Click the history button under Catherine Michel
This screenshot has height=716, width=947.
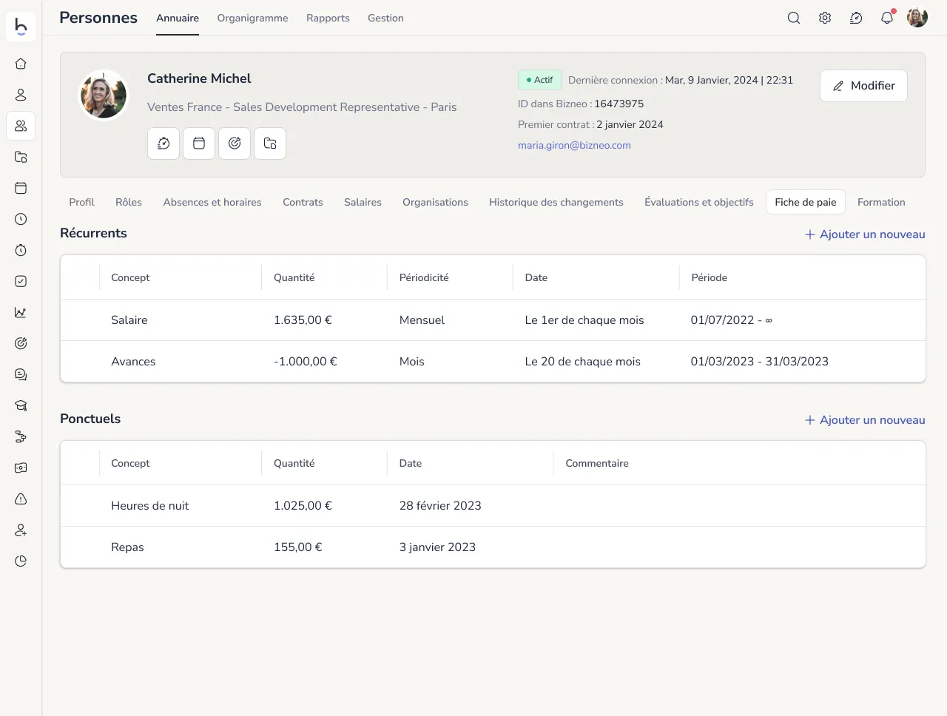pyautogui.click(x=164, y=143)
